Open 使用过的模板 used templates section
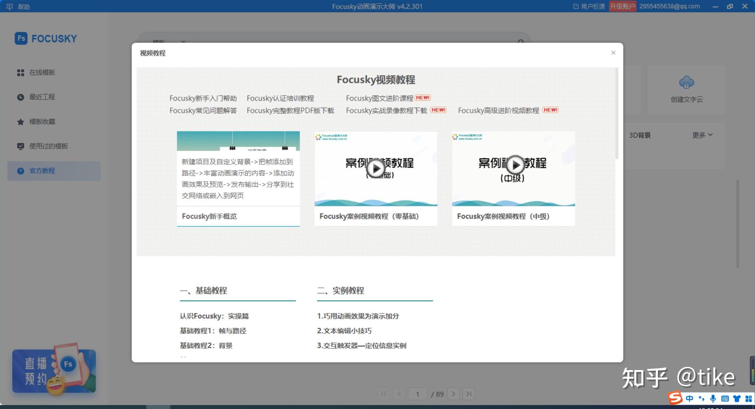Screen dimensions: 755x409 point(20,146)
